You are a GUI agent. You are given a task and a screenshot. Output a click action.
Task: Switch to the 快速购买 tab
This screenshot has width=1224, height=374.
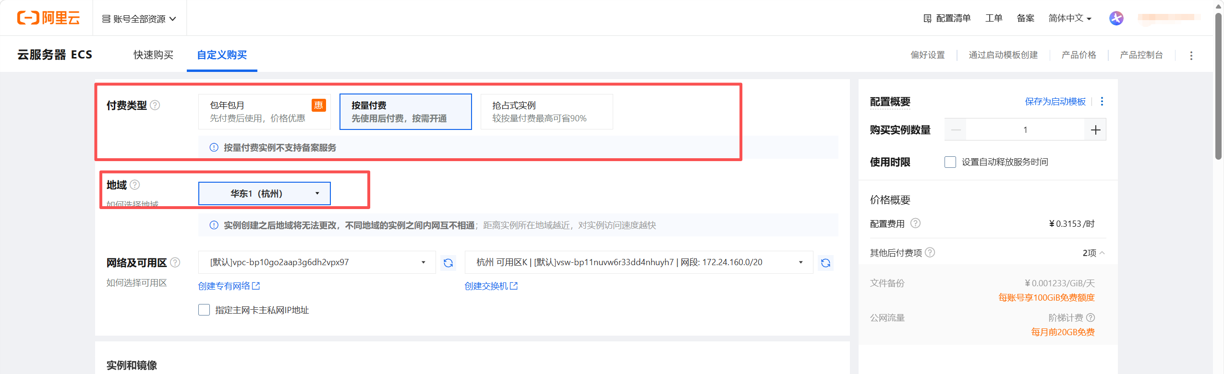(x=153, y=55)
